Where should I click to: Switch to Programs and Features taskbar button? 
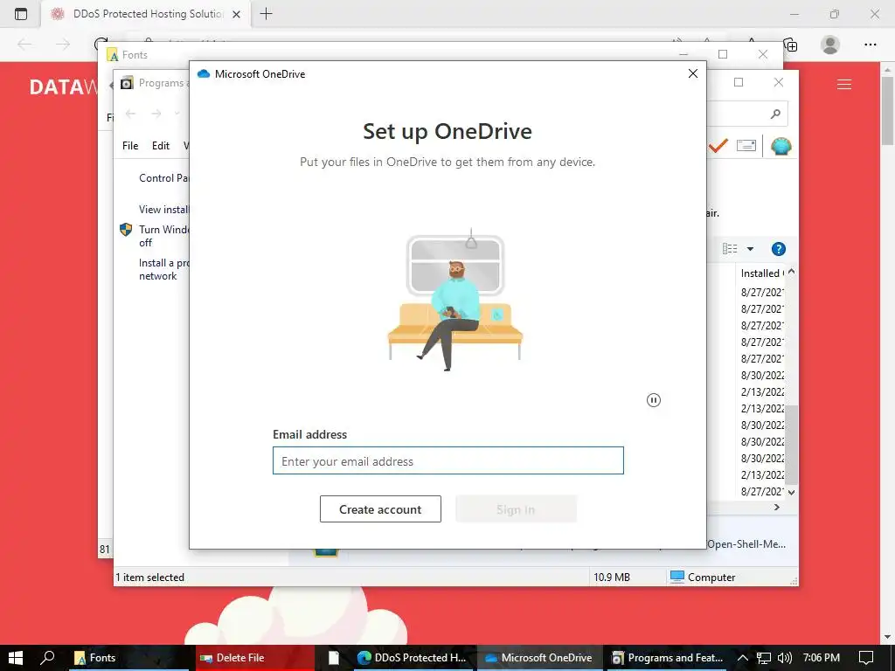pyautogui.click(x=667, y=658)
